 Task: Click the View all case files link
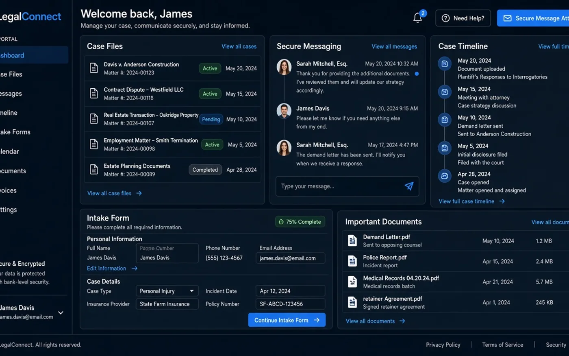tap(115, 193)
